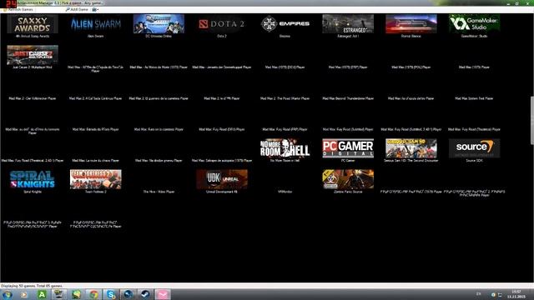Select Serious Sam HD Second Encounter banner
This screenshot has width=534, height=300.
[411, 148]
